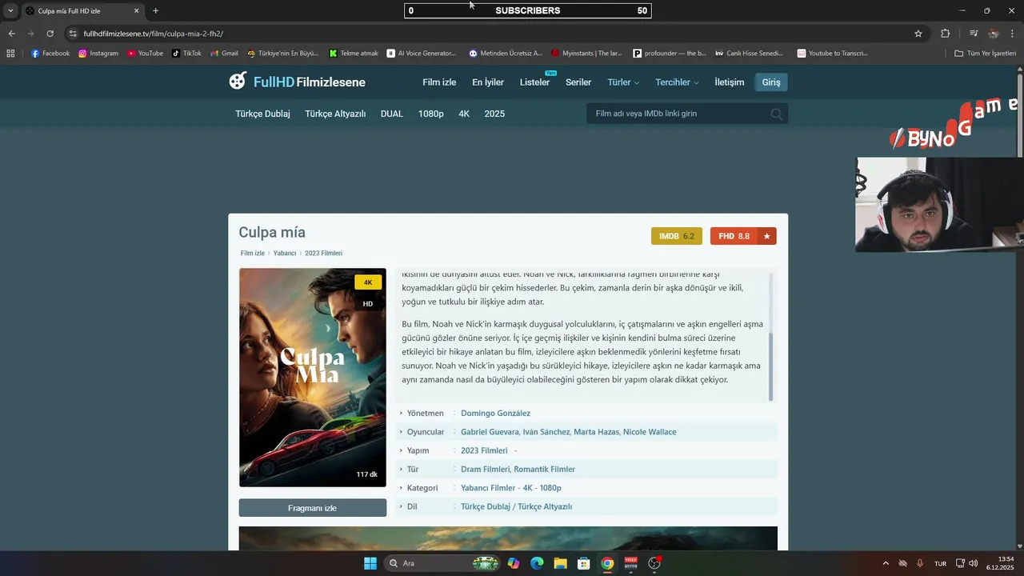
Task: Open the Facebook bookmark
Action: (x=50, y=54)
